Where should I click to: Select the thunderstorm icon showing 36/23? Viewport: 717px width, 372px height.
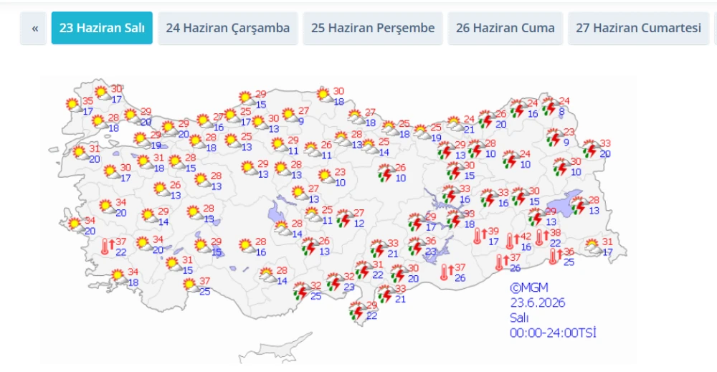point(417,247)
